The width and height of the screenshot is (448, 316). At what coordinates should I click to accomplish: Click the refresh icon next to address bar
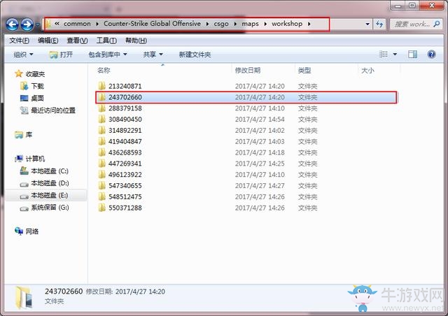pos(379,24)
